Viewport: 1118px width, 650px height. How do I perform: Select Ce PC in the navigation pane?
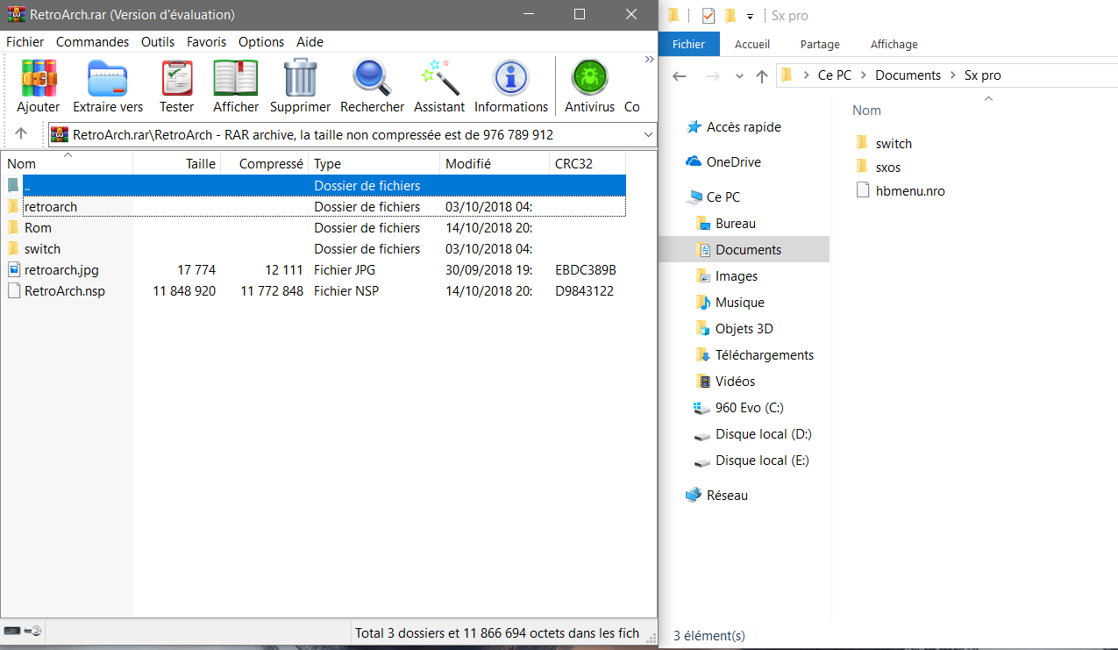click(x=723, y=197)
